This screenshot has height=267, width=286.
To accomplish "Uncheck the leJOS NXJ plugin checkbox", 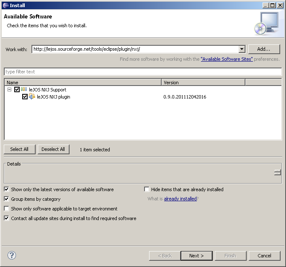I will click(25, 96).
